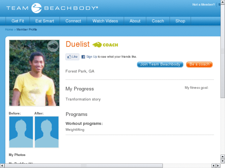
Task: Click the orange Be a coach button
Action: pos(199,64)
